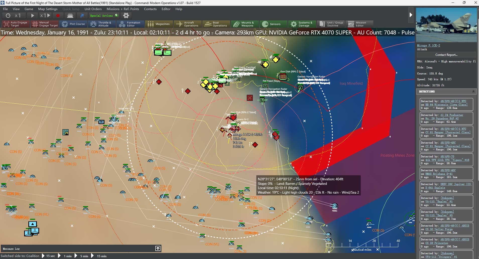Screen dimensions: 479x259
Task: Open the Help menu
Action: tap(179, 9)
